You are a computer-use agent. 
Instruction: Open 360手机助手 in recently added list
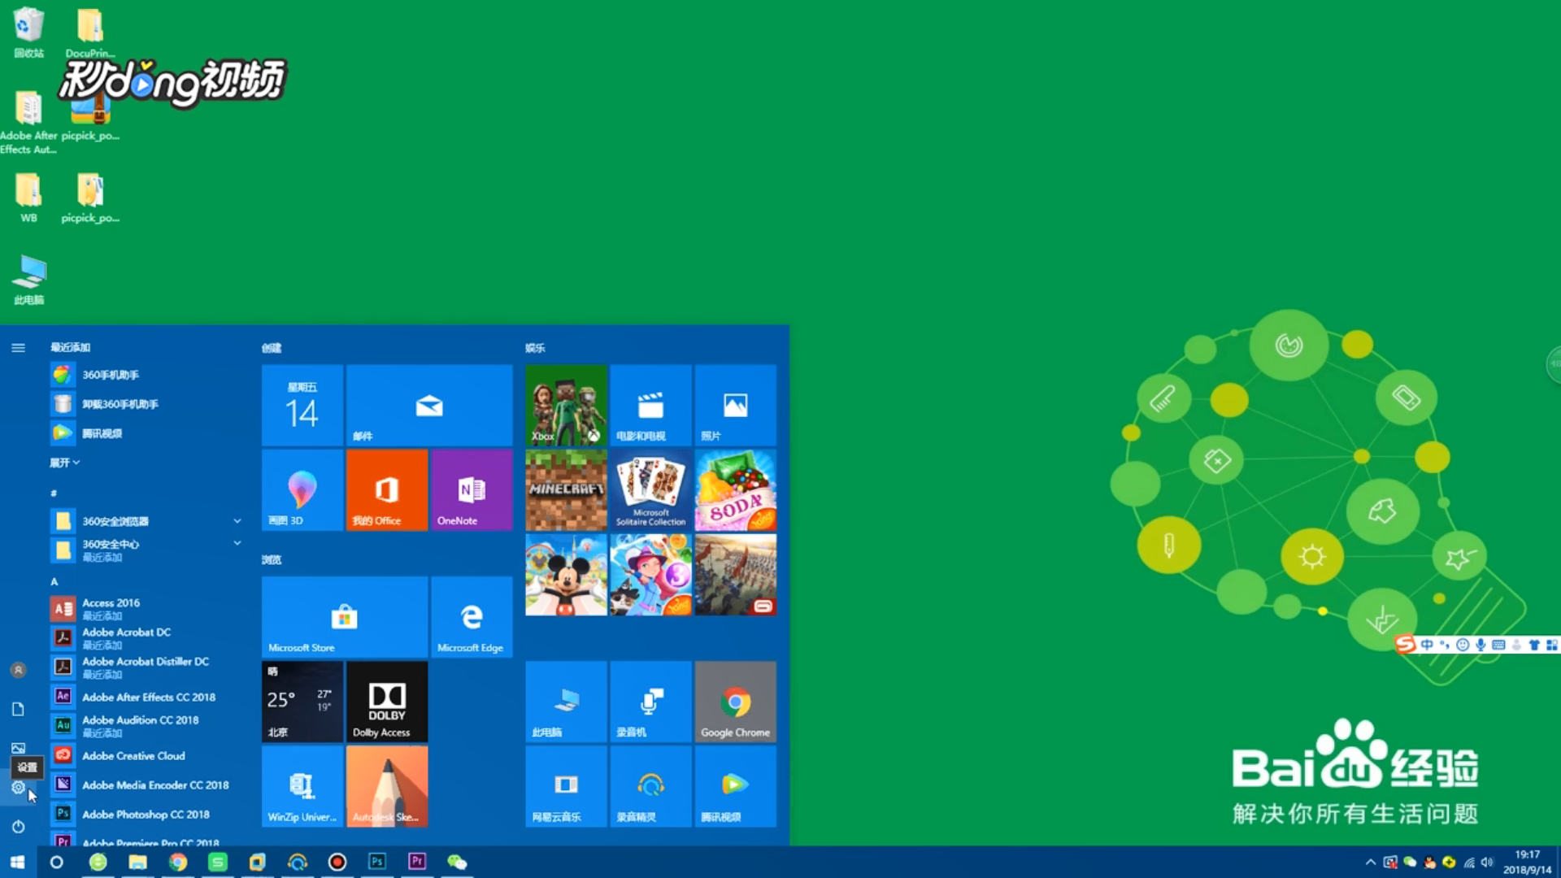tap(146, 375)
